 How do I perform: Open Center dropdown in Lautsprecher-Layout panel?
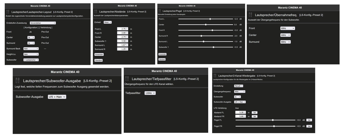[31, 37]
